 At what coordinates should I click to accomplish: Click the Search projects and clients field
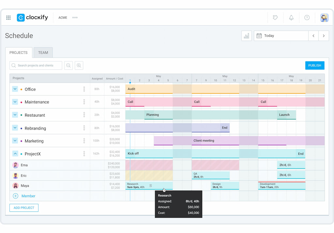(x=36, y=66)
